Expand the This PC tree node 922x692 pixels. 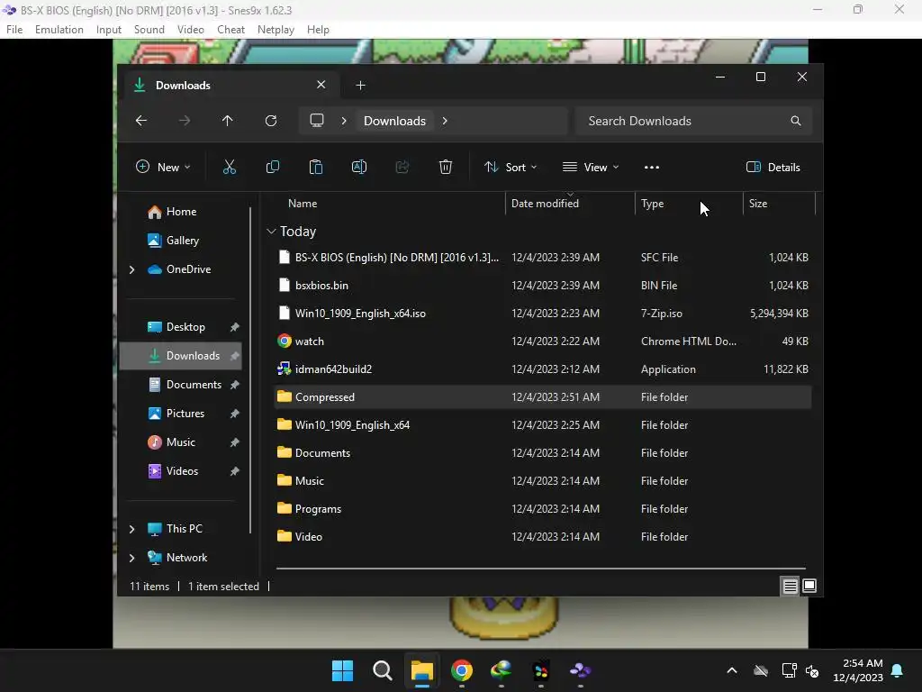point(131,529)
